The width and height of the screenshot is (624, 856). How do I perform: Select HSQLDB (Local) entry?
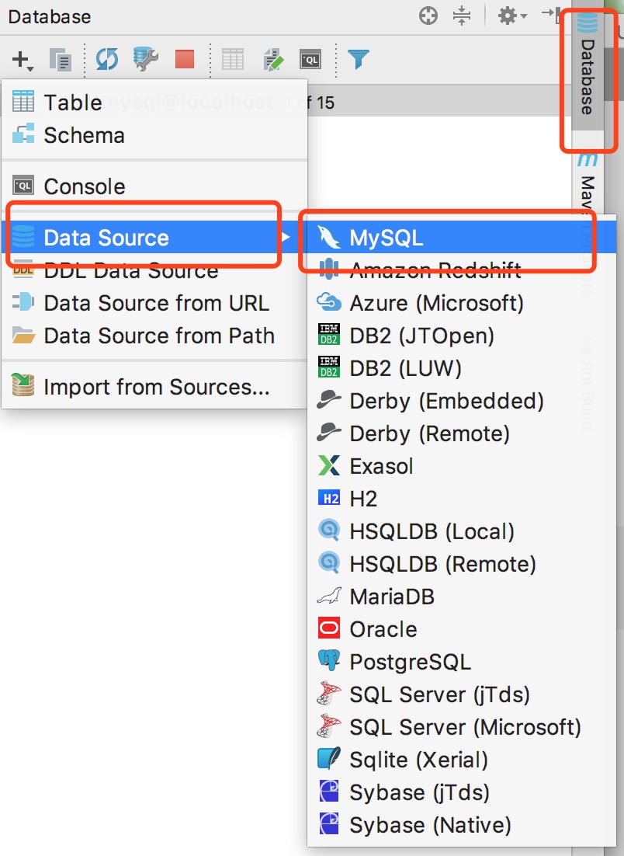pyautogui.click(x=462, y=531)
